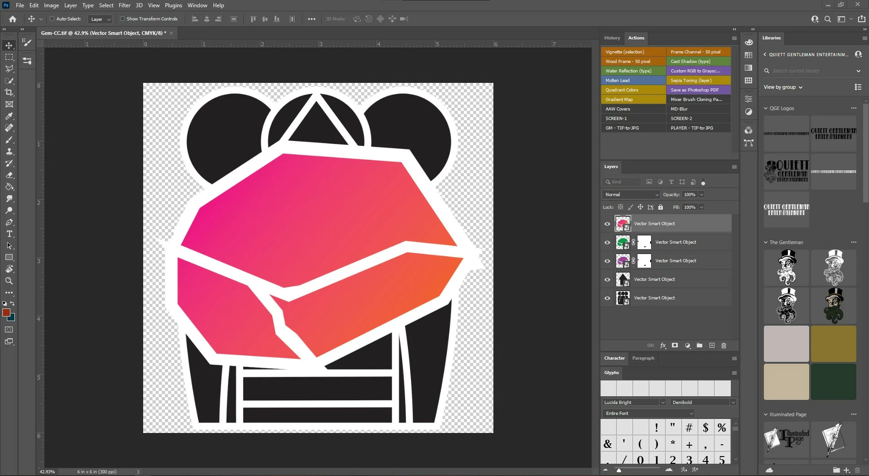Click the foreground color swatch
The height and width of the screenshot is (476, 869).
[x=6, y=313]
